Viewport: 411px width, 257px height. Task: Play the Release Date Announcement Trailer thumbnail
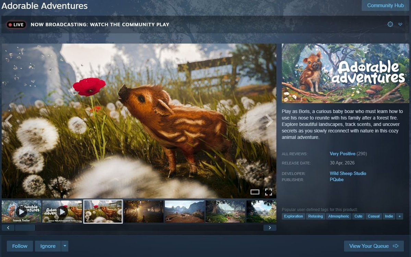click(x=62, y=211)
